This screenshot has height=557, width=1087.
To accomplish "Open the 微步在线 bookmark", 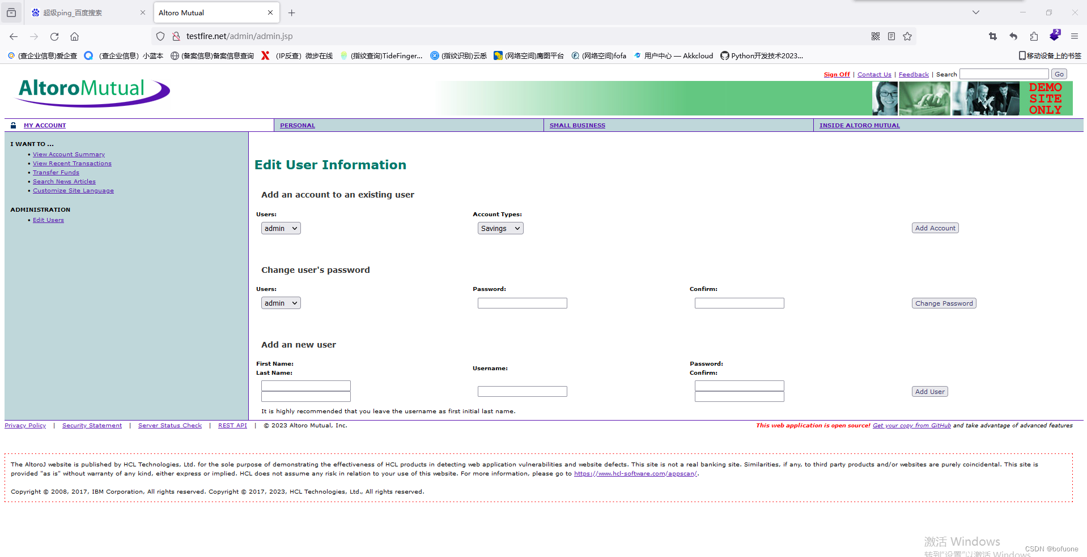I will [297, 55].
